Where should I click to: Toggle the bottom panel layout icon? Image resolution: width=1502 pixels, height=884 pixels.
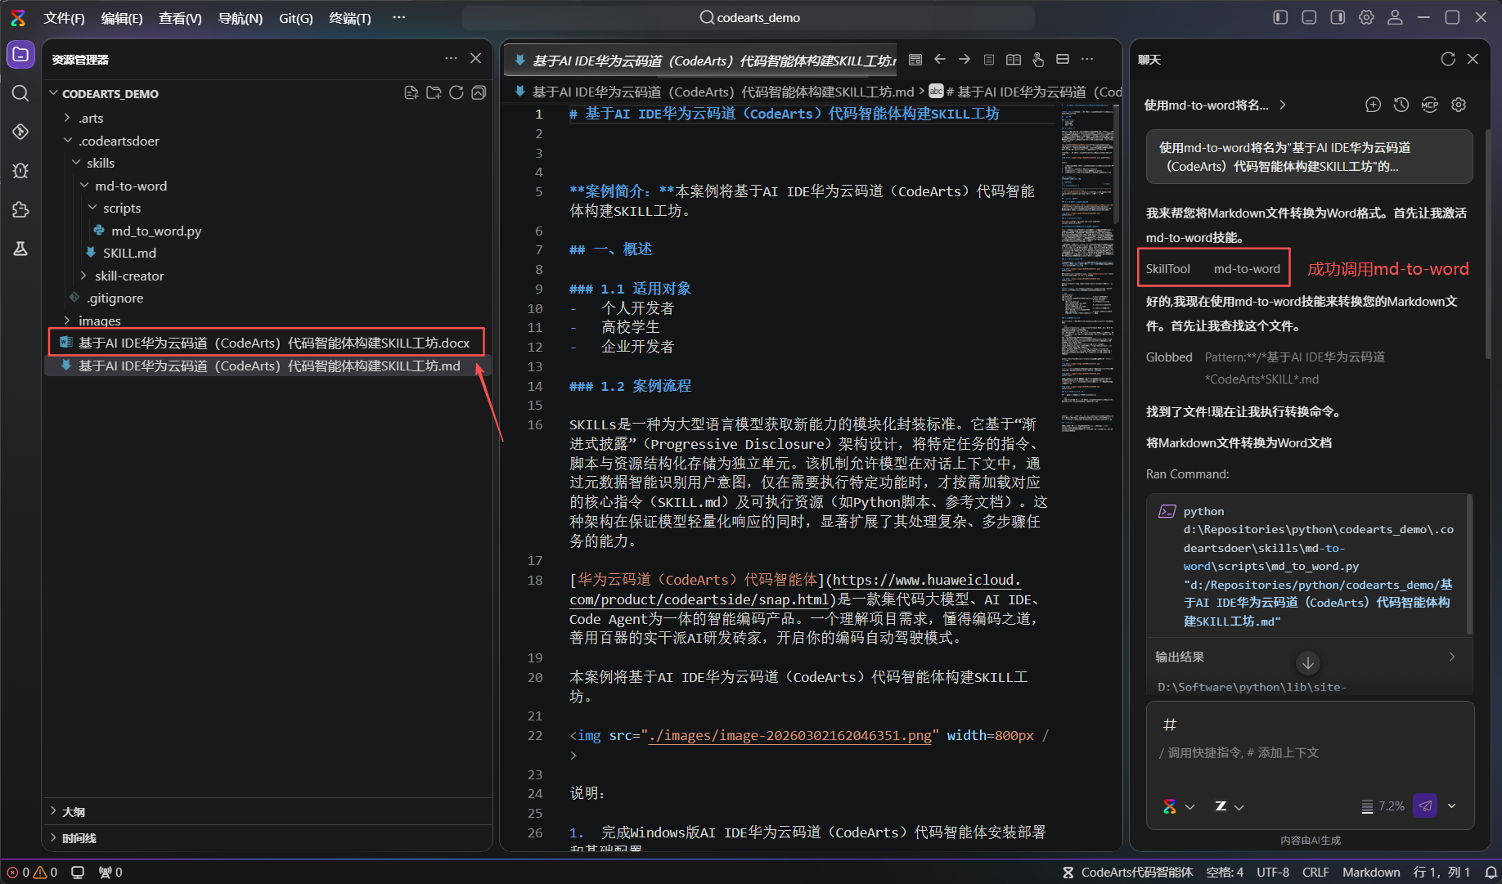pos(1309,17)
